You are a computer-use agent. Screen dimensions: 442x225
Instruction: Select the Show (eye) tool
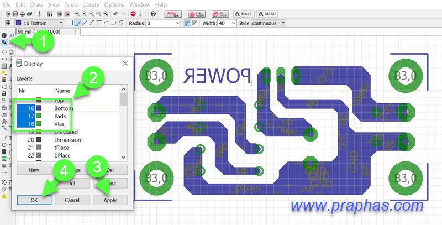pyautogui.click(x=11, y=35)
